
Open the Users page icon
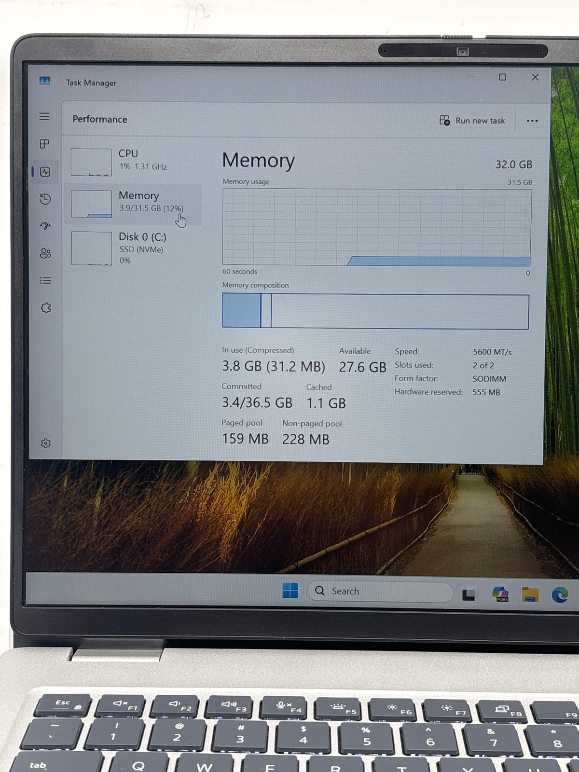point(46,253)
